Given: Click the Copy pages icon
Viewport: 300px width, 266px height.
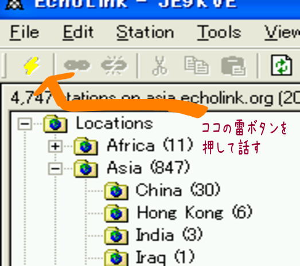Looking at the screenshot, I should (x=197, y=65).
